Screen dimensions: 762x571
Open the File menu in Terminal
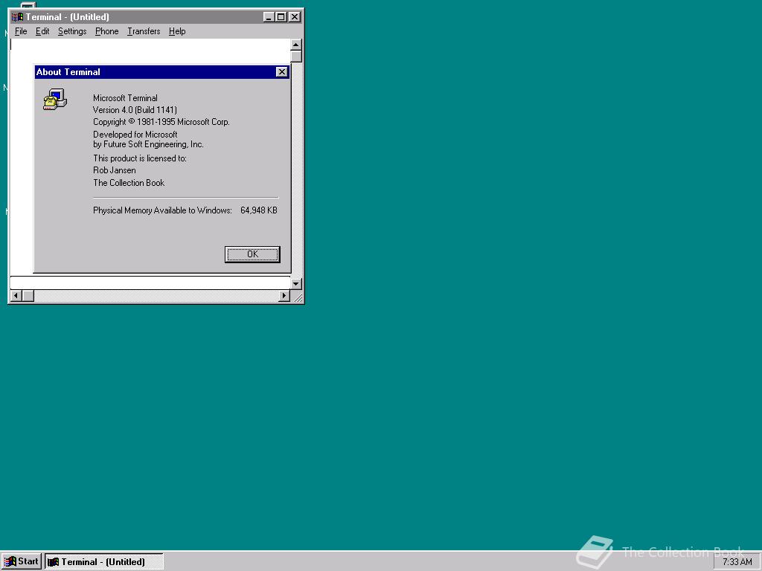pos(21,31)
